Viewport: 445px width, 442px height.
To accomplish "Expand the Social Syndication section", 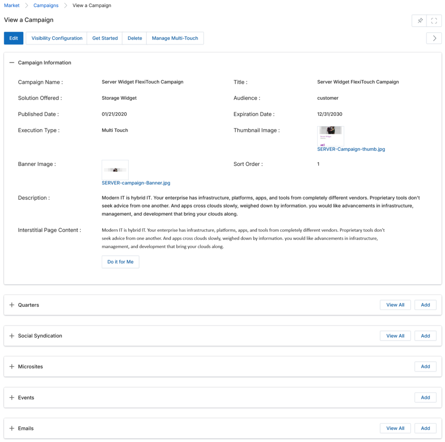I will point(12,336).
